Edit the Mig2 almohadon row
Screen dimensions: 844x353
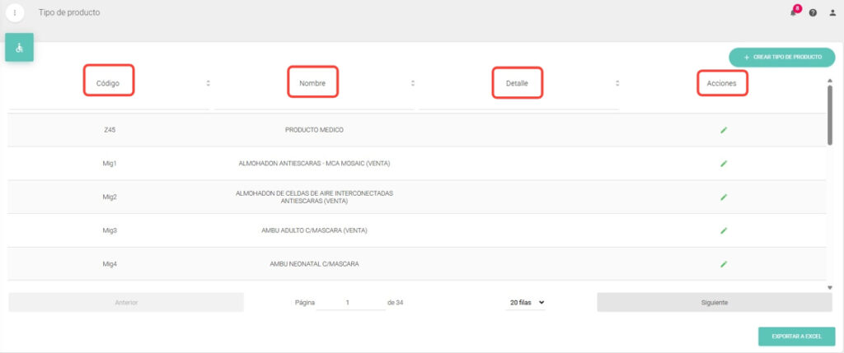[723, 197]
